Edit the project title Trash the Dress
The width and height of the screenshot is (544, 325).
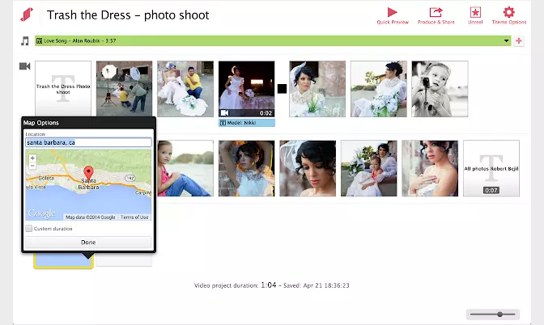128,15
